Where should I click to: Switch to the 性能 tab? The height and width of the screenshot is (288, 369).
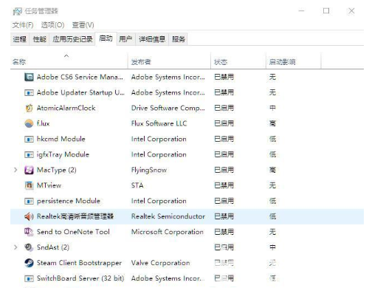(x=40, y=39)
